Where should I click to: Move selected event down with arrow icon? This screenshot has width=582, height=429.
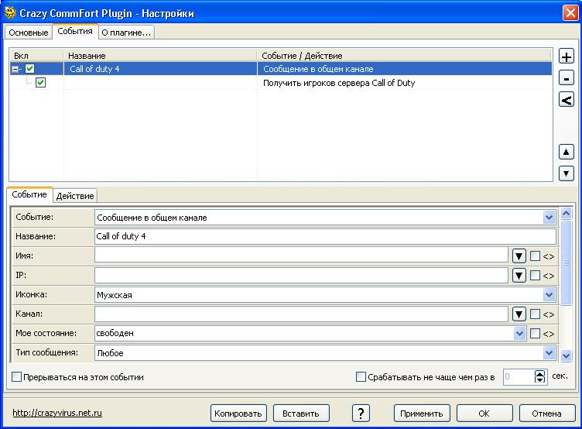click(x=566, y=173)
